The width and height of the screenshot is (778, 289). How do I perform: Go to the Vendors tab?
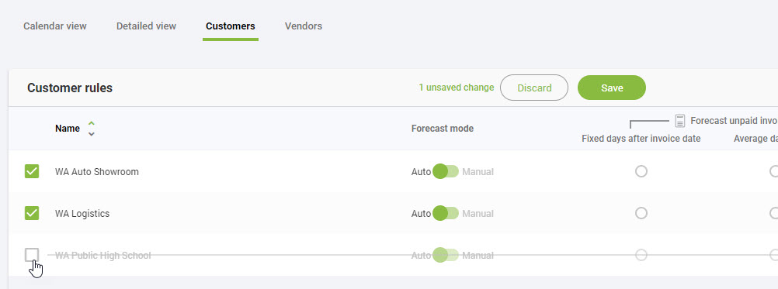pyautogui.click(x=303, y=26)
